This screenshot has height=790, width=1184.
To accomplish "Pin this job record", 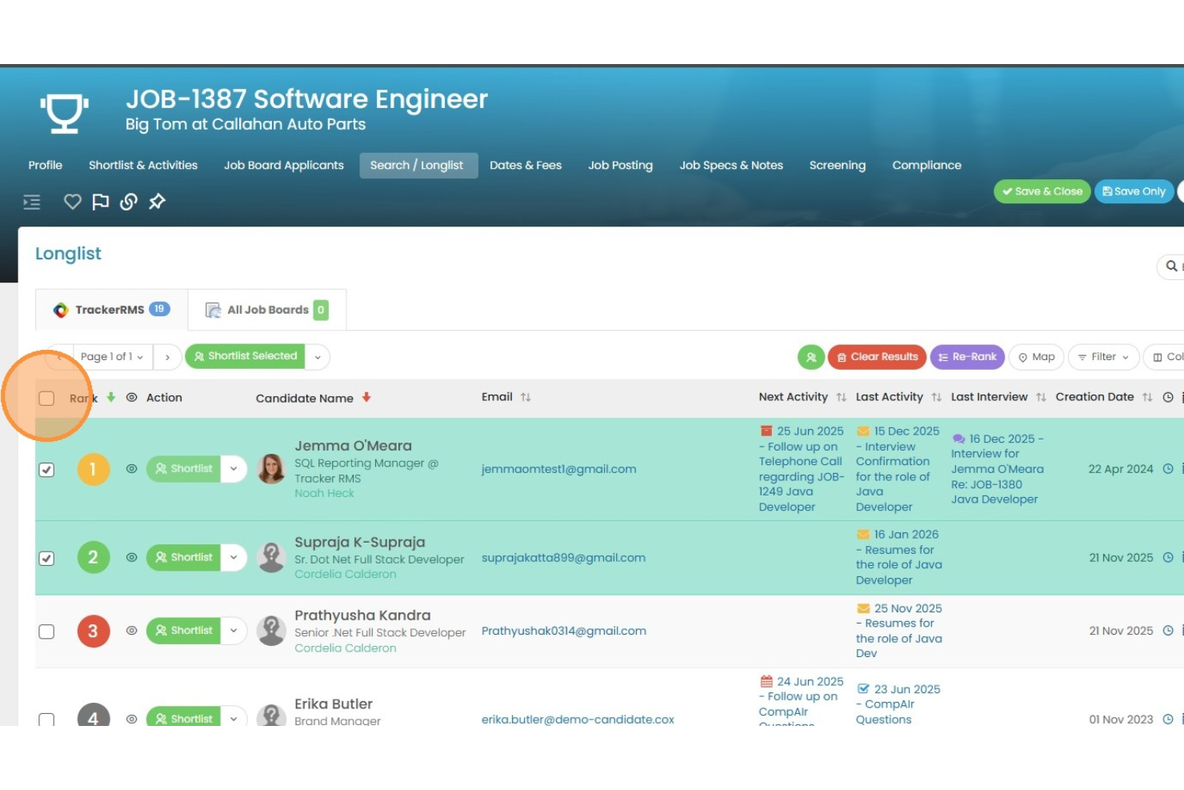I will (x=158, y=202).
